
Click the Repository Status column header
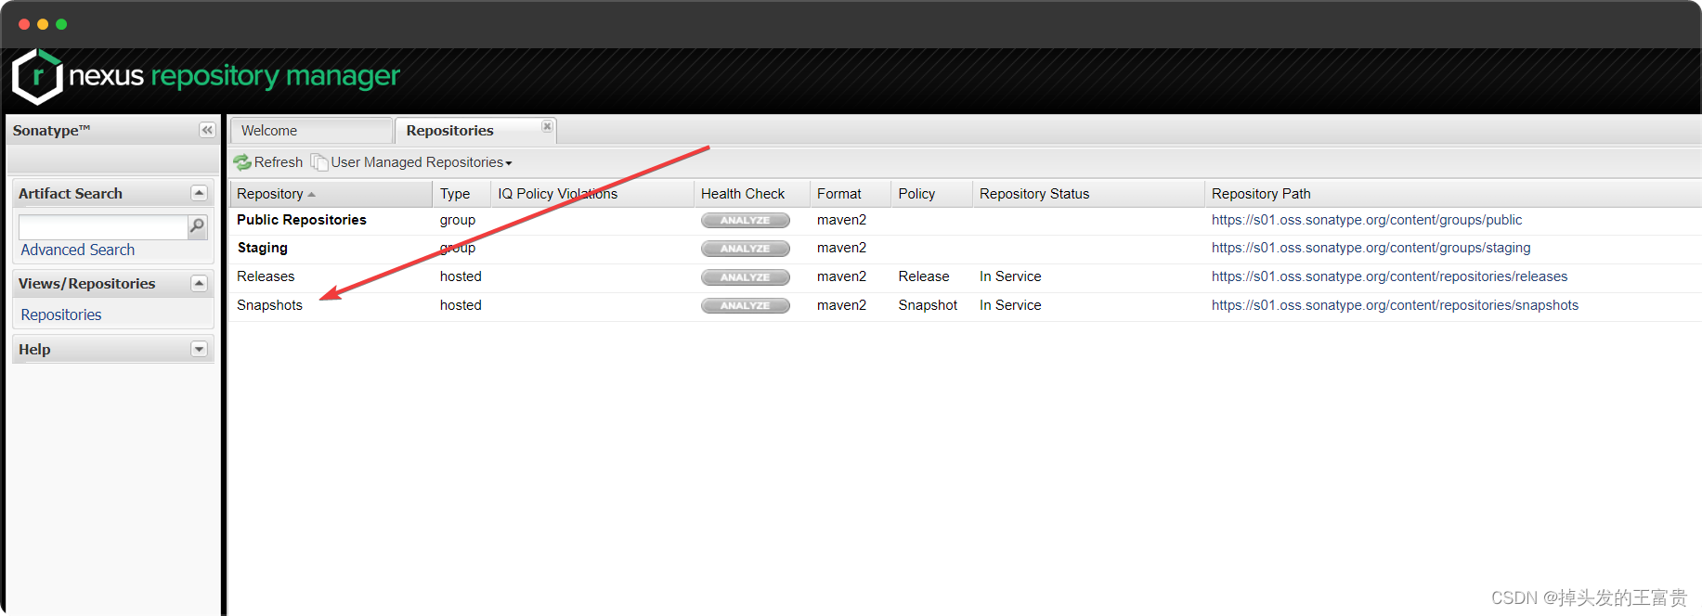tap(1088, 194)
